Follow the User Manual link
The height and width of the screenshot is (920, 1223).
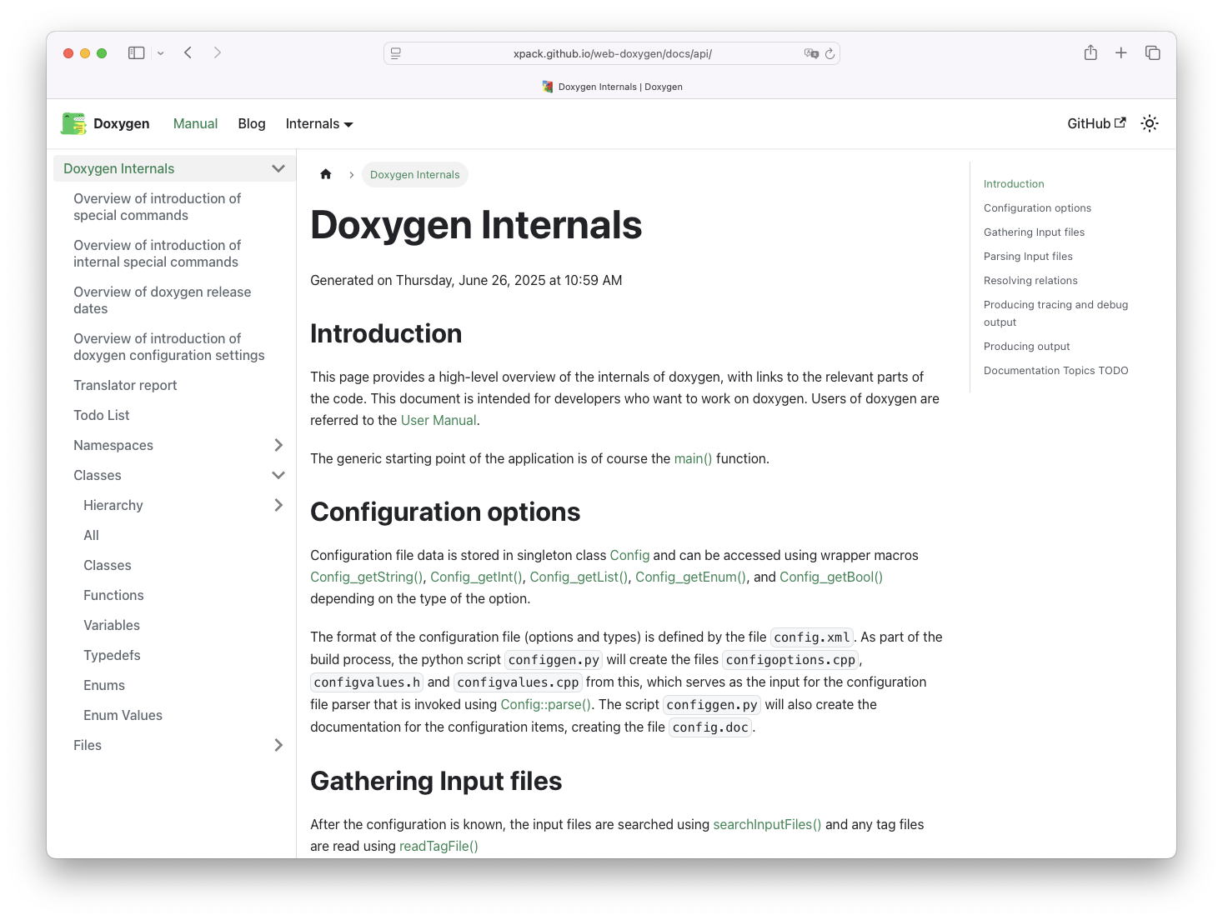click(439, 420)
